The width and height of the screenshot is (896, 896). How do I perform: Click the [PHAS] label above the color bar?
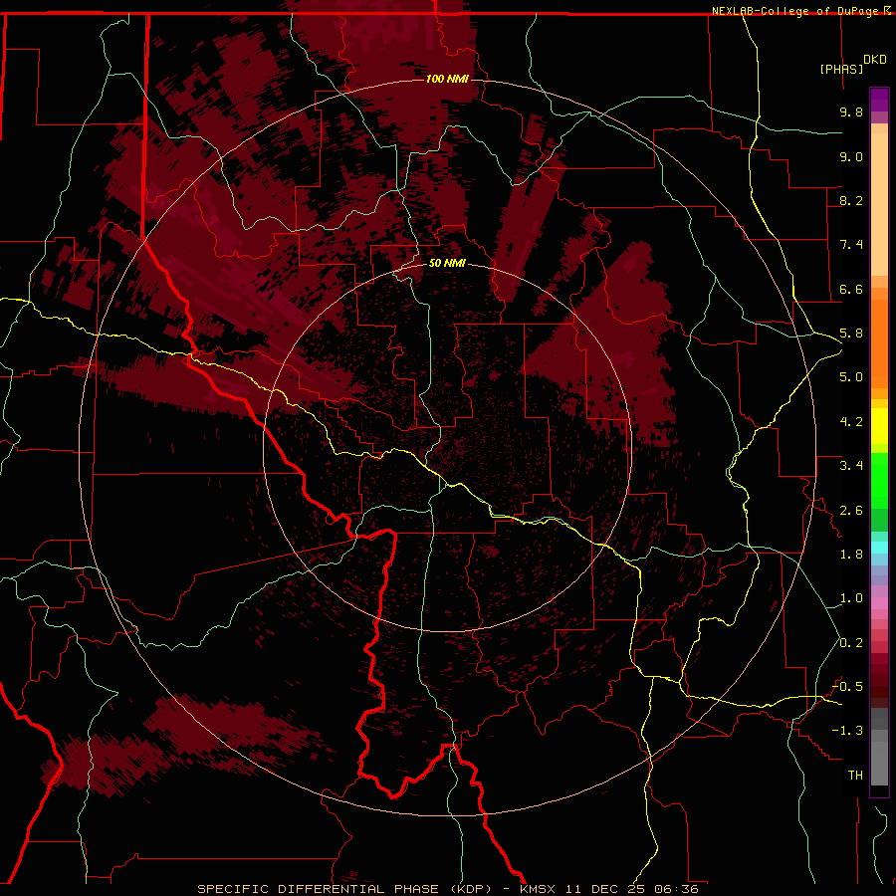coord(841,69)
